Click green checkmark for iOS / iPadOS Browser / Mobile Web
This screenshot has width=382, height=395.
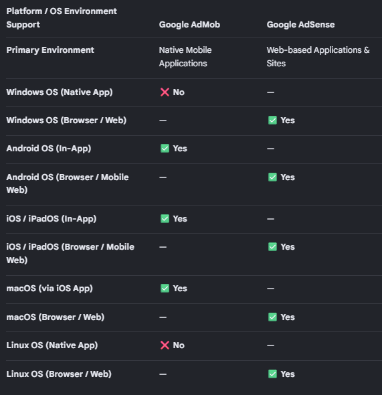272,246
